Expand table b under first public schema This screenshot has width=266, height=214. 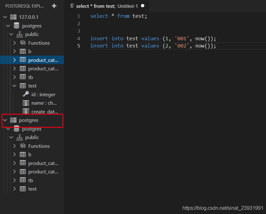tap(14, 51)
